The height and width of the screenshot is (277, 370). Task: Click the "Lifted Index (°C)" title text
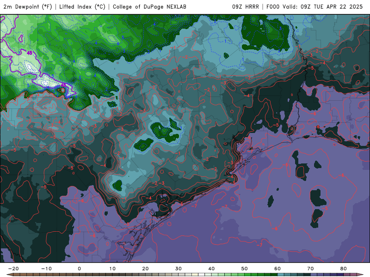pos(82,7)
